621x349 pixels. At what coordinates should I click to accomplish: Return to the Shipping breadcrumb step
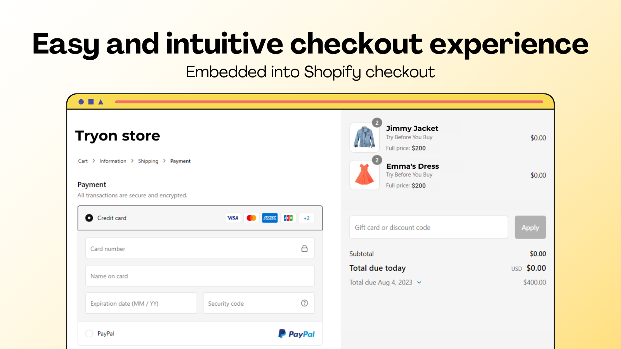tap(148, 161)
